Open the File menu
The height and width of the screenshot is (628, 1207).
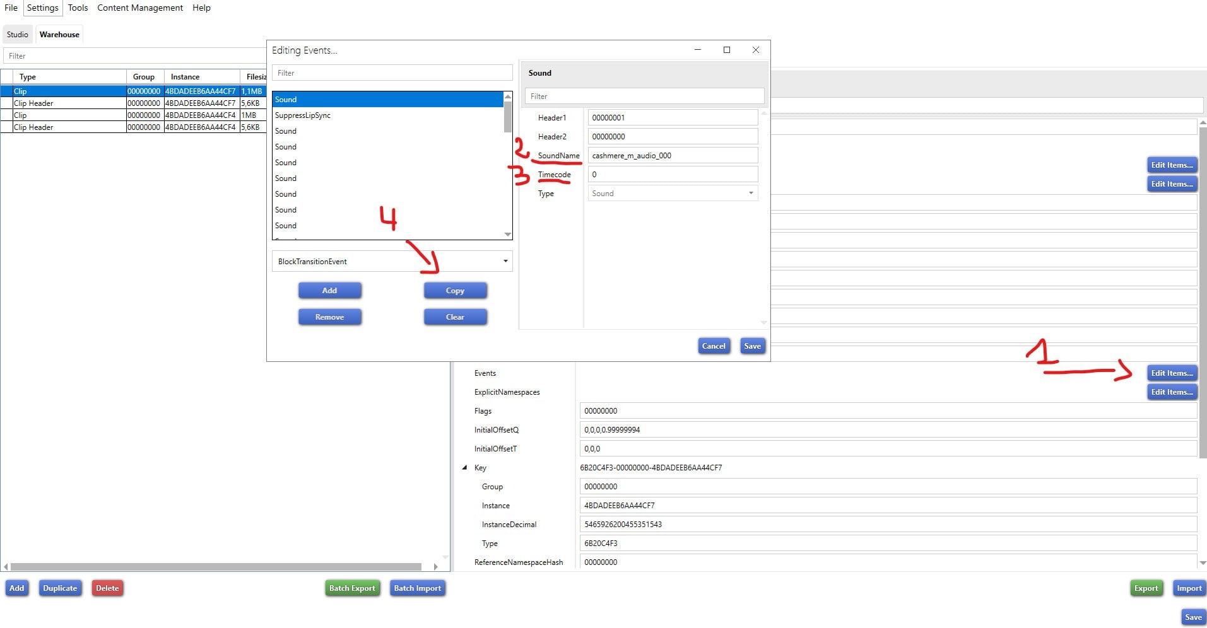11,8
